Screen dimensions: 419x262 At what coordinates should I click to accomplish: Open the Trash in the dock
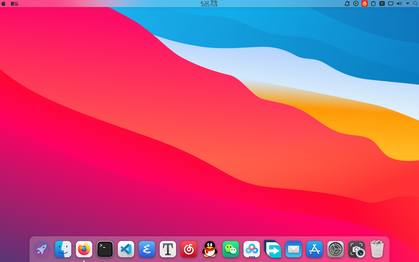click(377, 249)
